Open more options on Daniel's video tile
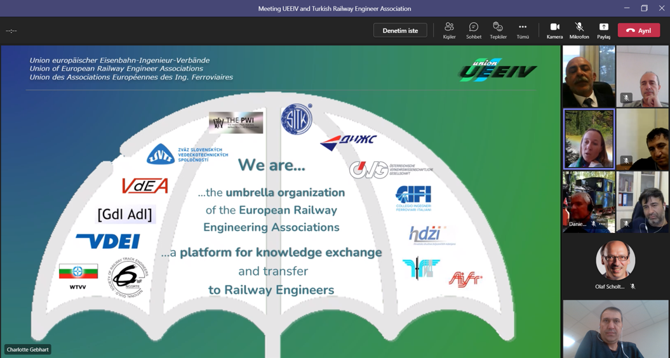The image size is (670, 358). point(602,224)
